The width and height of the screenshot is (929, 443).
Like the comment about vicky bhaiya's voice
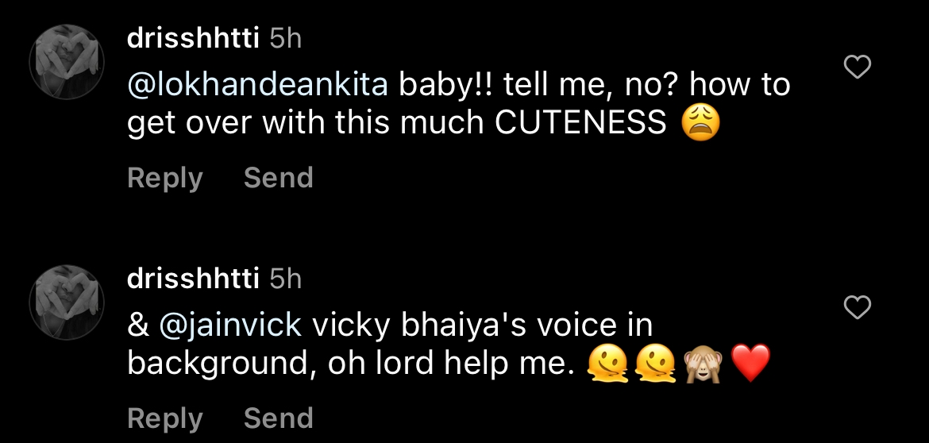point(857,307)
